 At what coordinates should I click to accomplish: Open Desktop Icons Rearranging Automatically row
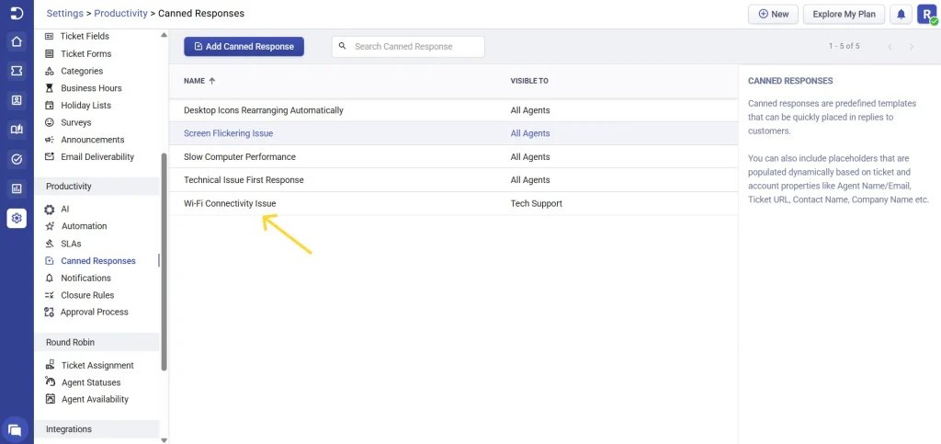(x=453, y=110)
